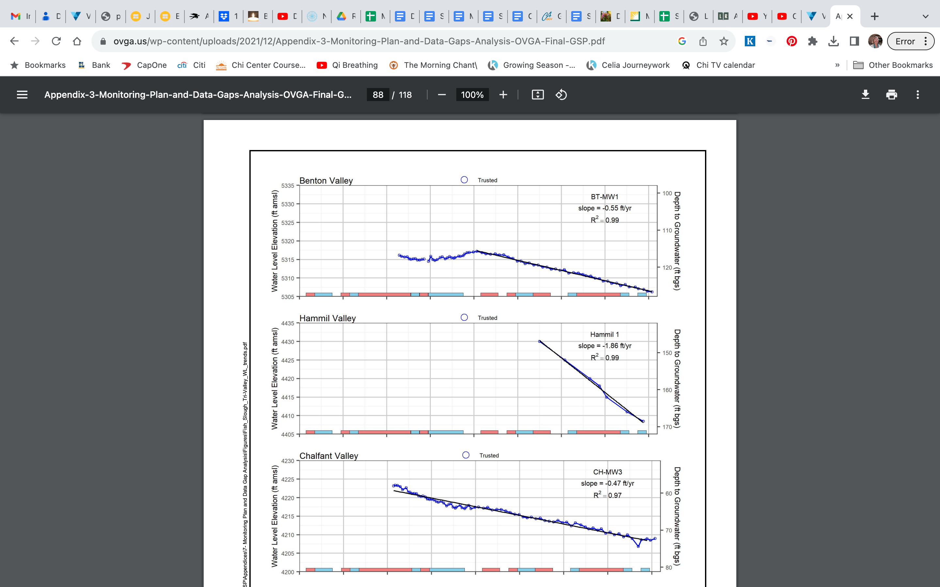
Task: Rotate the PDF counterclockwise
Action: tap(561, 95)
